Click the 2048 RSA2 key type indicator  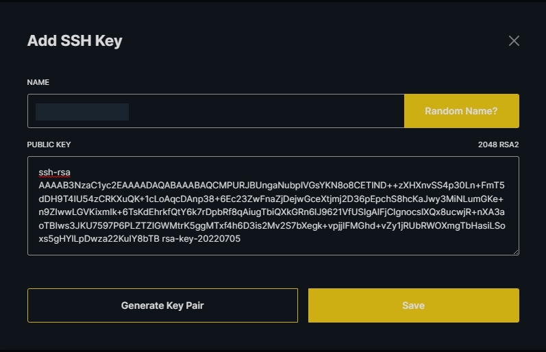pyautogui.click(x=498, y=144)
